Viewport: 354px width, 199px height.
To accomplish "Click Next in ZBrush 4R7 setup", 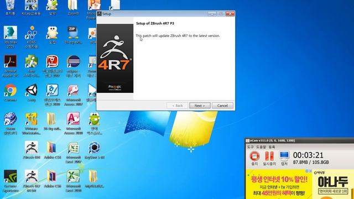I will point(200,106).
